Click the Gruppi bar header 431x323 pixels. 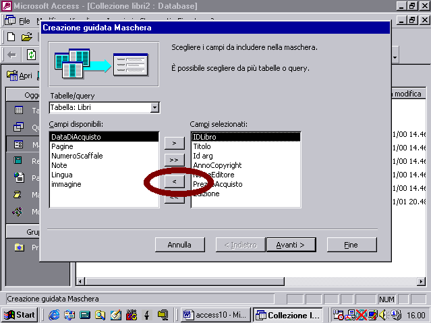click(x=23, y=232)
